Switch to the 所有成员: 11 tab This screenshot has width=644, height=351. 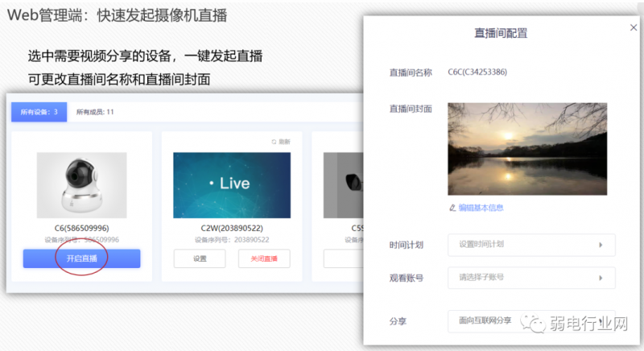click(x=95, y=112)
